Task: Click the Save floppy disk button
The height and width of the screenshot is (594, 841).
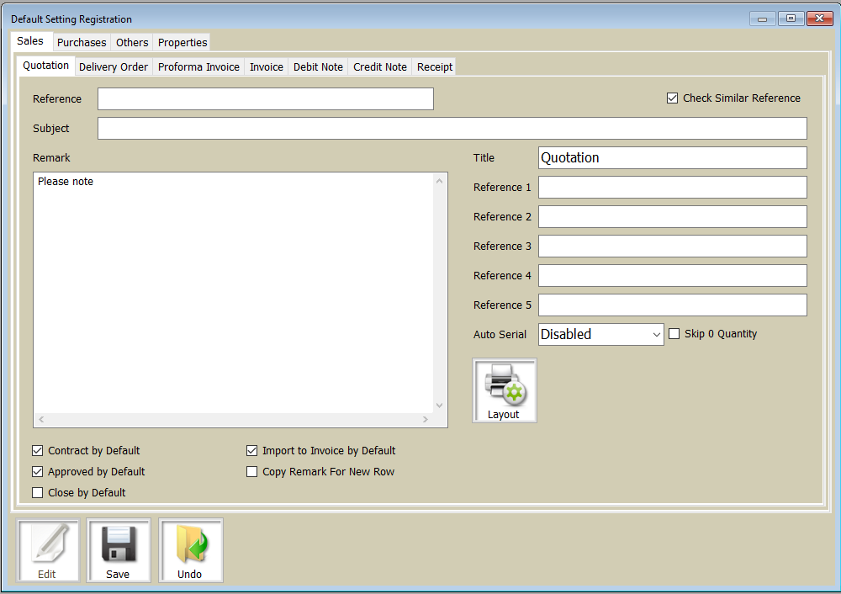Action: (119, 550)
